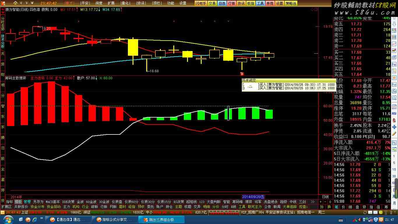Screen dimensions: 398x224
Task: Click the minus zoom button beside indicator tabs
Action: coord(325,202)
